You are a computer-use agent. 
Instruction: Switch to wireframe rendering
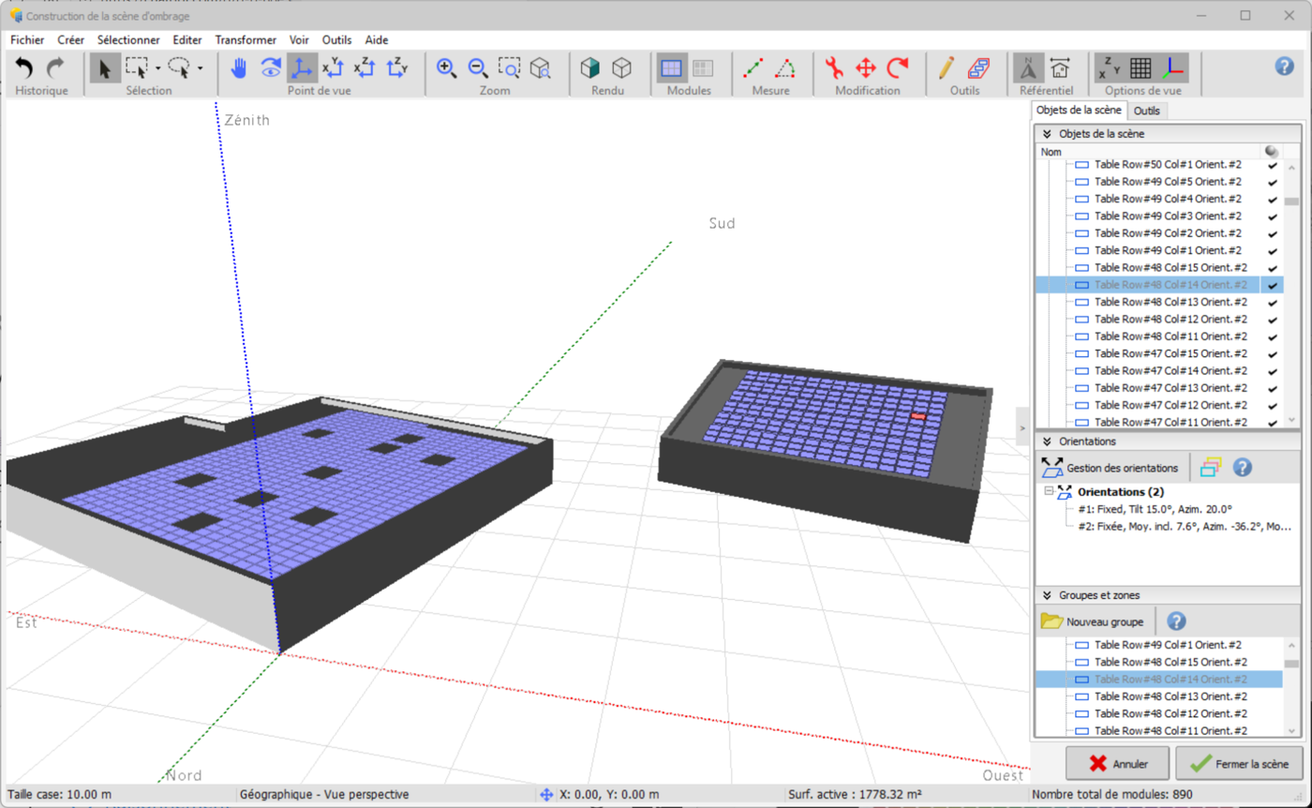621,68
